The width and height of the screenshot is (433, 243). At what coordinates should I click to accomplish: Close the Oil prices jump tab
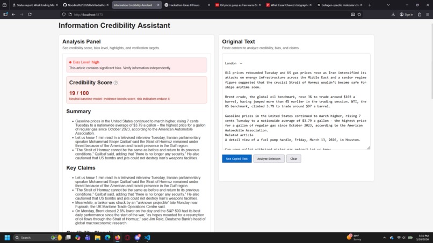[x=259, y=5]
